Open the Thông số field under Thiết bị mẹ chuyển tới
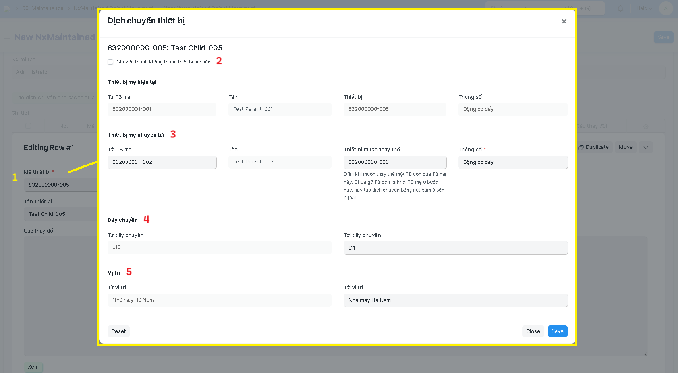The image size is (678, 373). coord(513,162)
